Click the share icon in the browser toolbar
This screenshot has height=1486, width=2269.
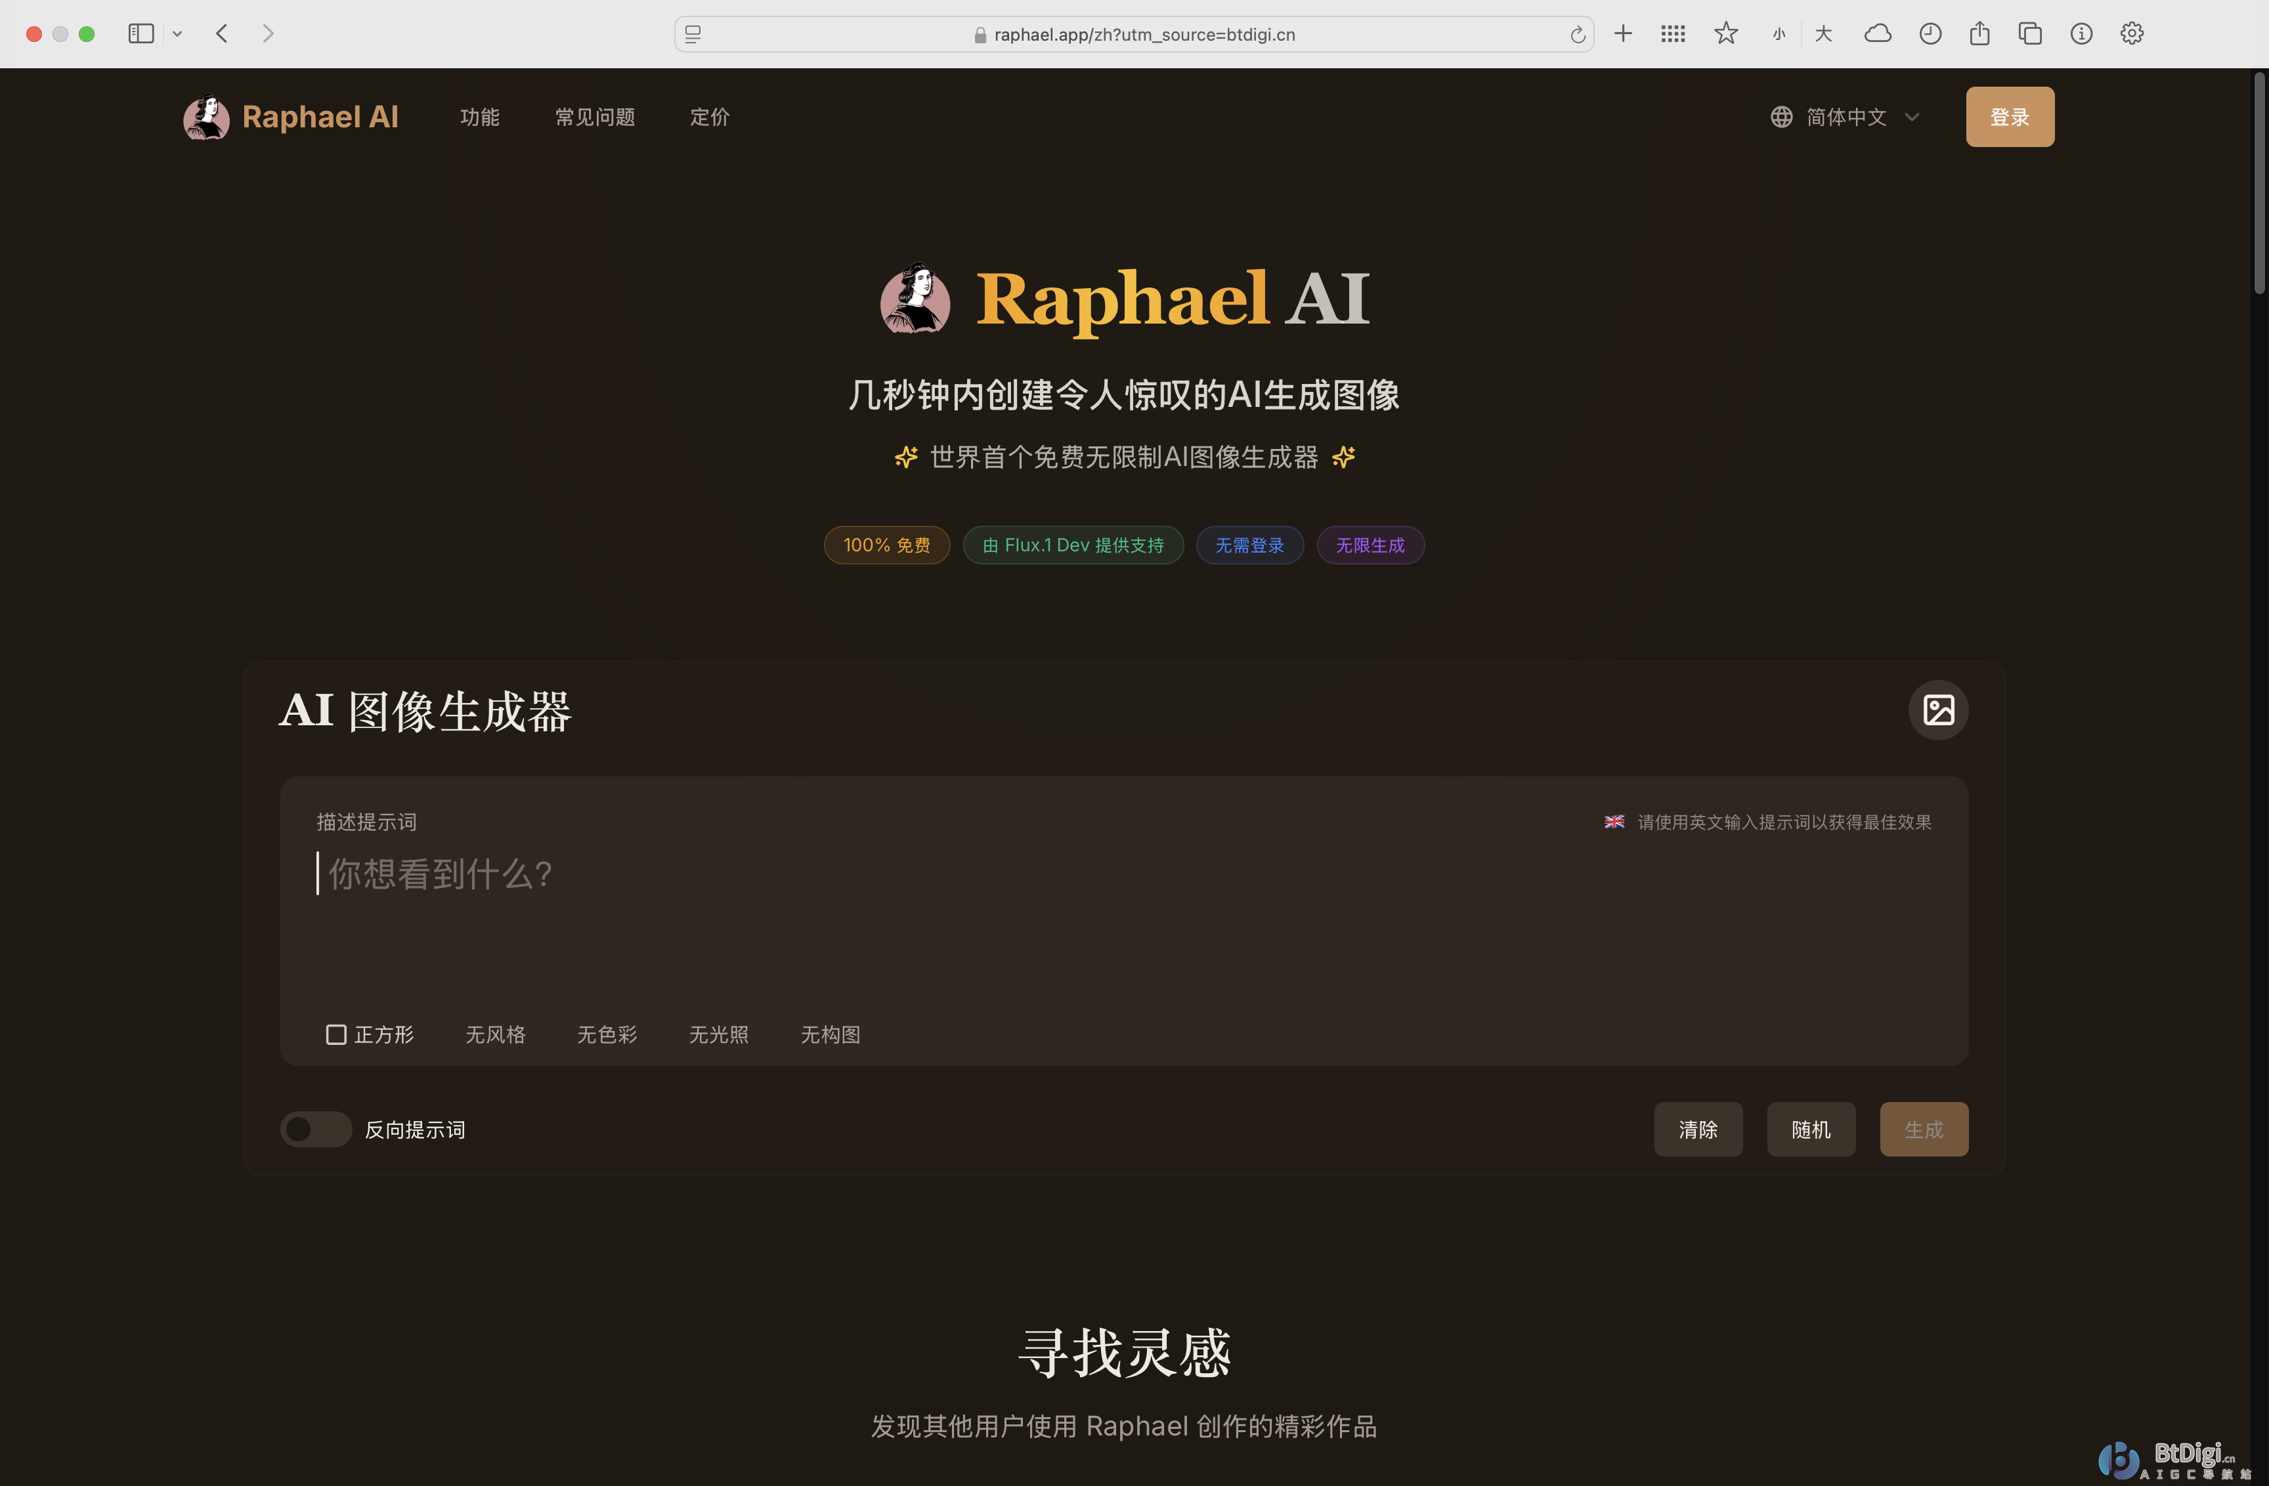pyautogui.click(x=1979, y=33)
